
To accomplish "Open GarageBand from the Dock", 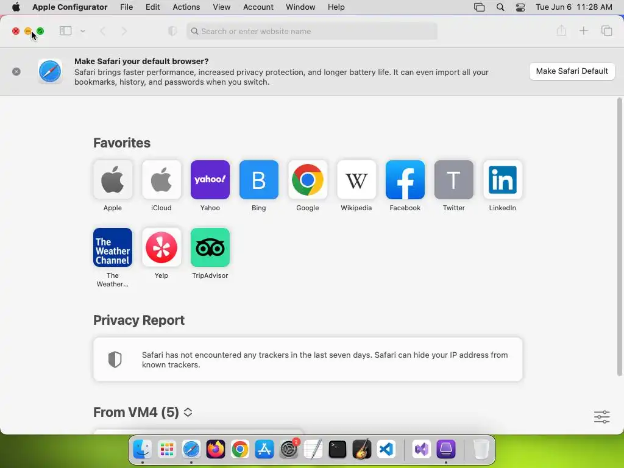I will (362, 450).
